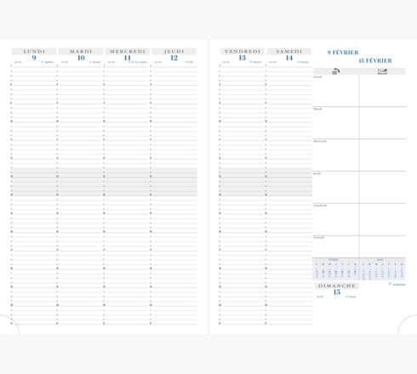Open the February mini calendar
Screen dimensions: 417x374
point(335,269)
